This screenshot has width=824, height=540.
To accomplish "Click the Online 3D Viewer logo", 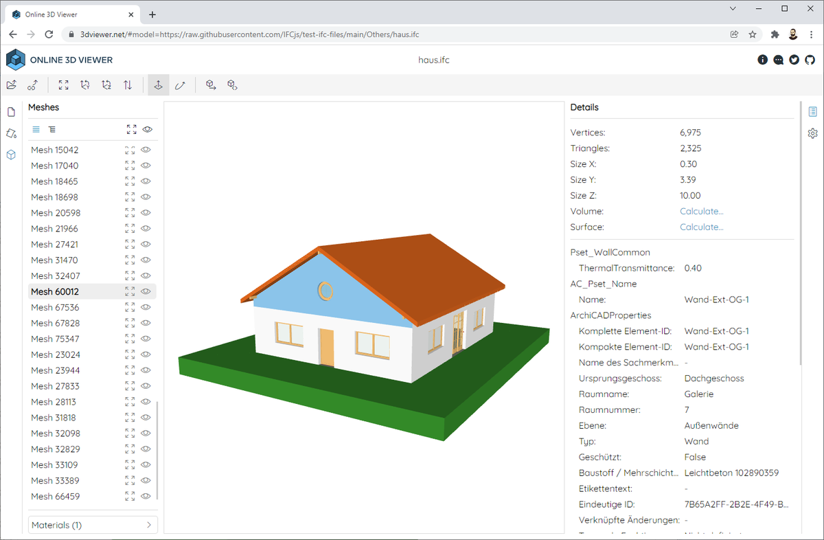I will [59, 60].
